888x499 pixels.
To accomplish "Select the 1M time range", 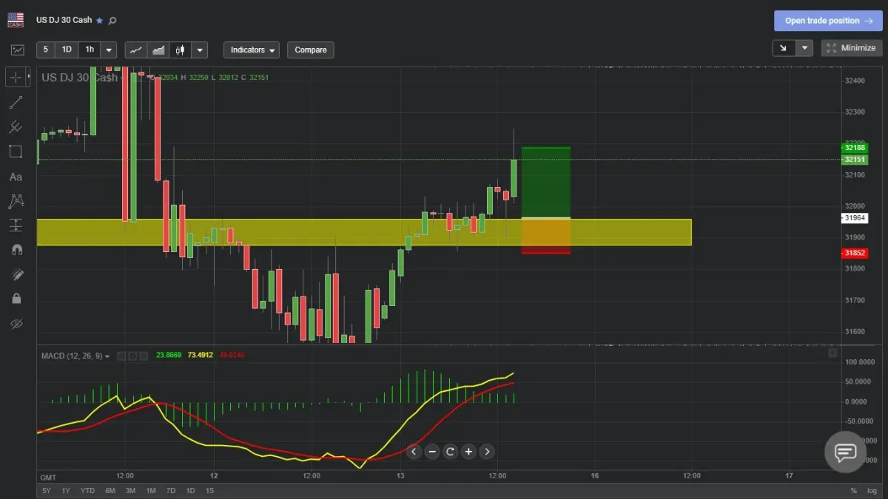I will (151, 491).
